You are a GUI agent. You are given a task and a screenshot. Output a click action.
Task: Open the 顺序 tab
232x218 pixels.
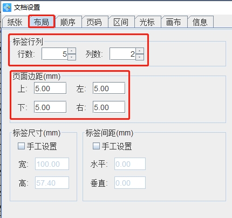point(68,22)
